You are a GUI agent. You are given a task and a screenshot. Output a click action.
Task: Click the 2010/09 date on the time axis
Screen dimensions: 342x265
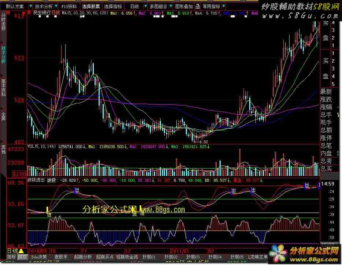[x=37, y=251]
